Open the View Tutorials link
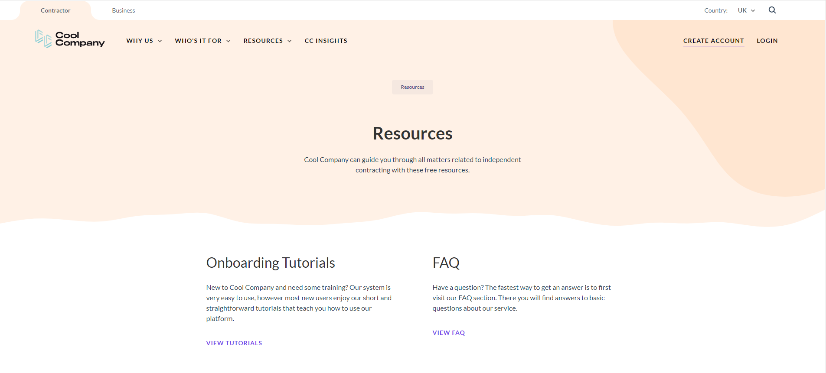The image size is (826, 373). (x=234, y=343)
